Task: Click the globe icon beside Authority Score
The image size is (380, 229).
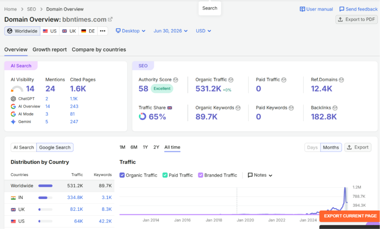Action: coord(176,80)
